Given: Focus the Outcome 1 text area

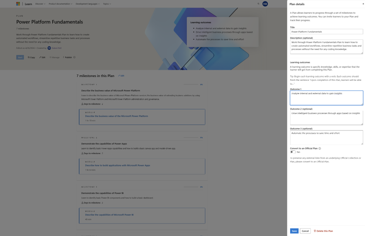Looking at the screenshot, I should coord(326,98).
